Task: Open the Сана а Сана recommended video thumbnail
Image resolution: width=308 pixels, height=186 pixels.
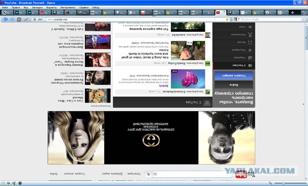Action: pyautogui.click(x=98, y=96)
